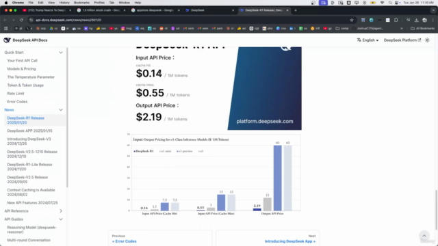Focus the address bar URL field
The height and width of the screenshot is (246, 438).
(190, 20)
